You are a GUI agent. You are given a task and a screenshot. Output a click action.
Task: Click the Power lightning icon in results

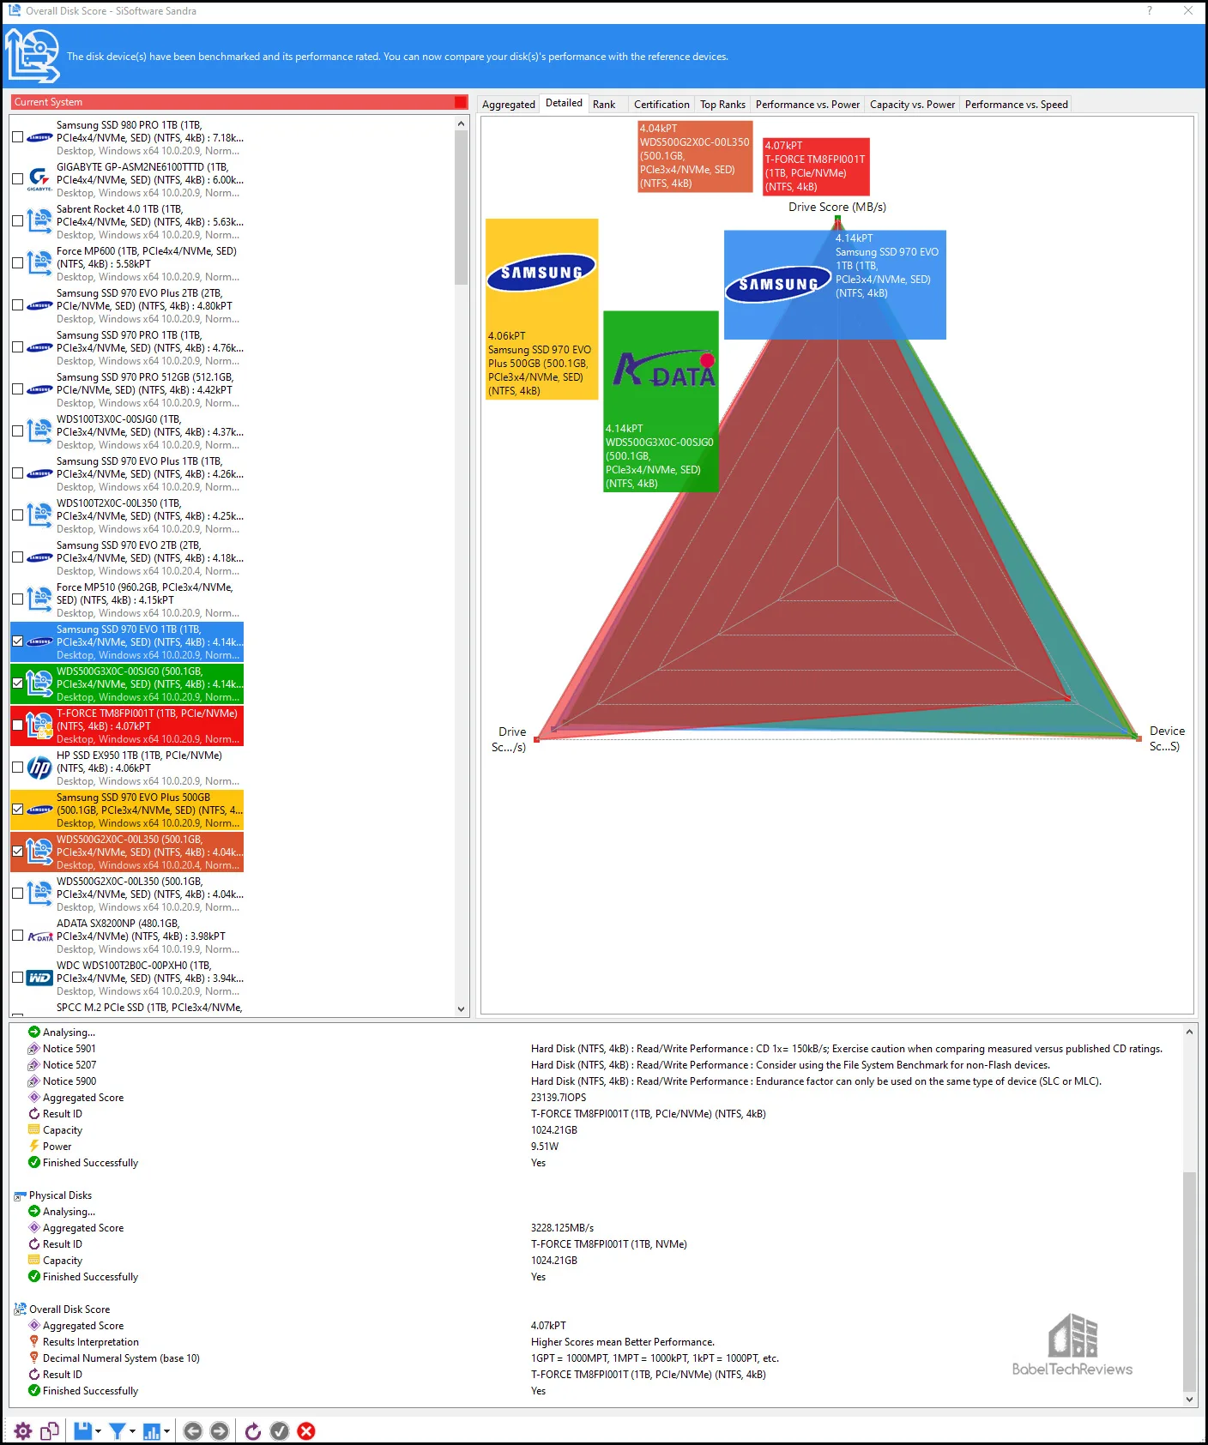[x=34, y=1147]
